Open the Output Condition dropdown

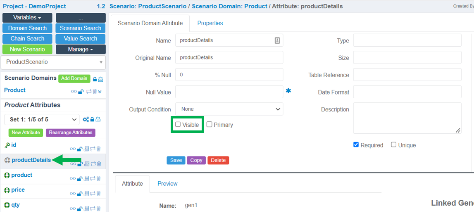pyautogui.click(x=229, y=109)
